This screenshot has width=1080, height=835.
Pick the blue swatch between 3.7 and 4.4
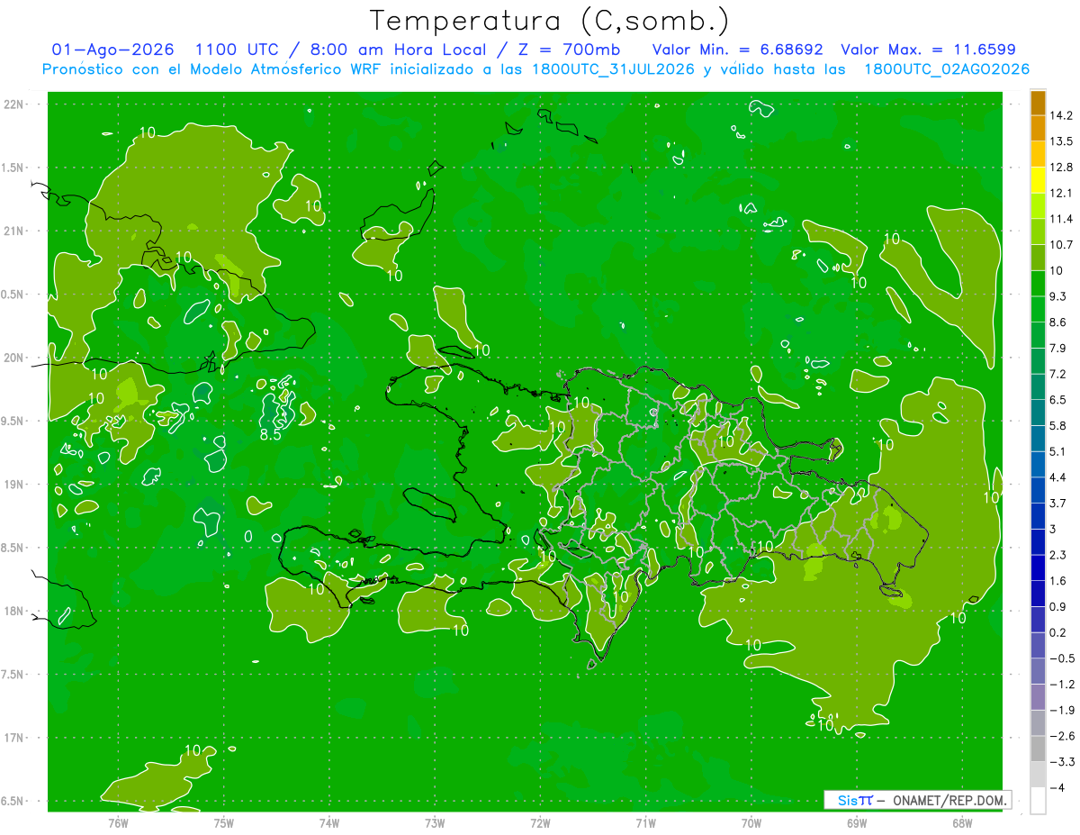[x=1038, y=490]
